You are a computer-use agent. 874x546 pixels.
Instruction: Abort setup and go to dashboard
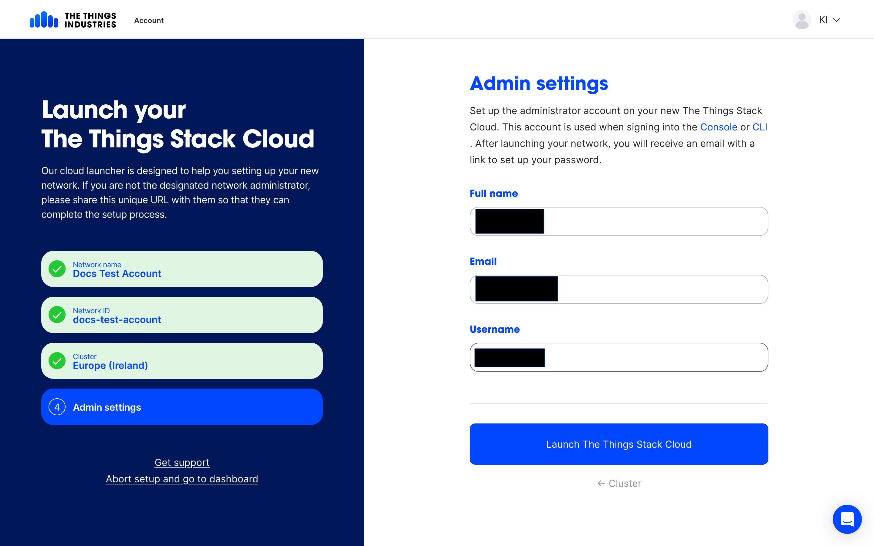182,479
